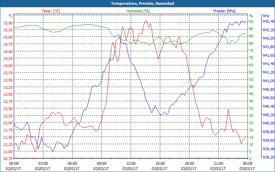Click the green "50" humidity axis value

tap(251, 87)
